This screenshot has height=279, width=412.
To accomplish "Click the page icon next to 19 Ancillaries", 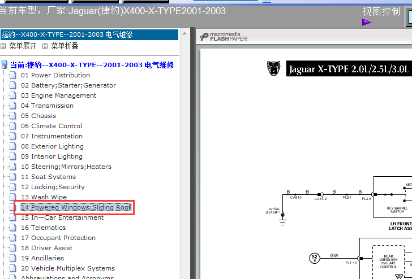I will coord(13,258).
